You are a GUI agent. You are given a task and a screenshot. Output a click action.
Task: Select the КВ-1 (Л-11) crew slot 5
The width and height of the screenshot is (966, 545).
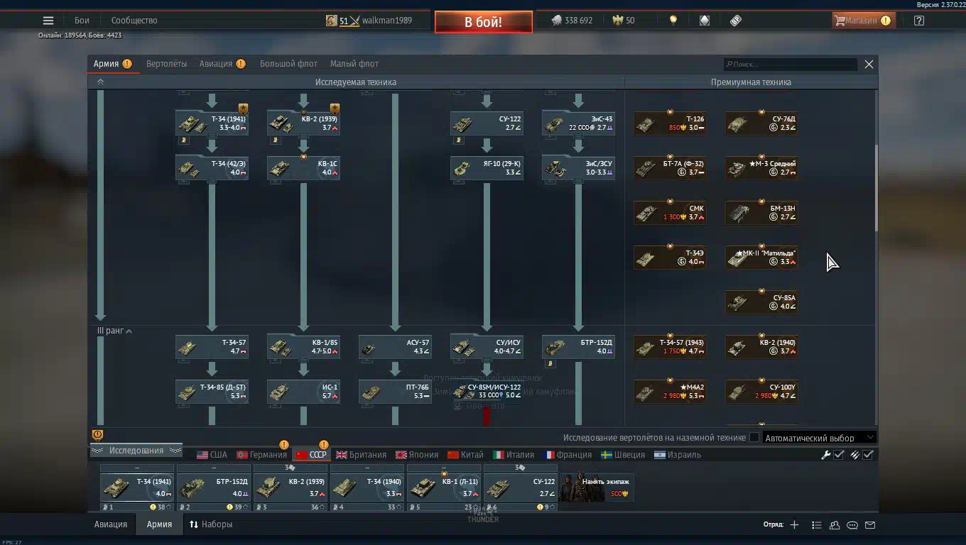444,488
